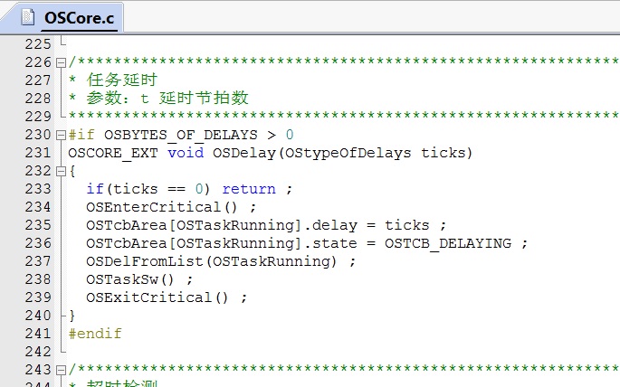Screen dimensions: 620x387
Task: Click line number 241 in gutter
Action: [38, 334]
